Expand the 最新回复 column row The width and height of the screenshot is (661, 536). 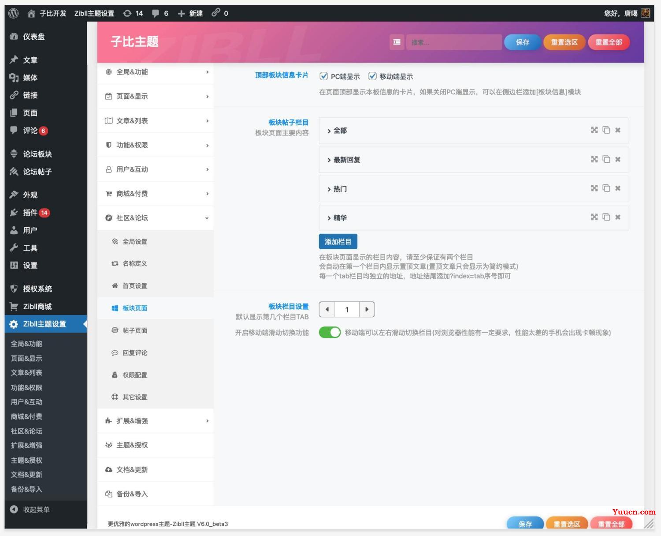(474, 160)
